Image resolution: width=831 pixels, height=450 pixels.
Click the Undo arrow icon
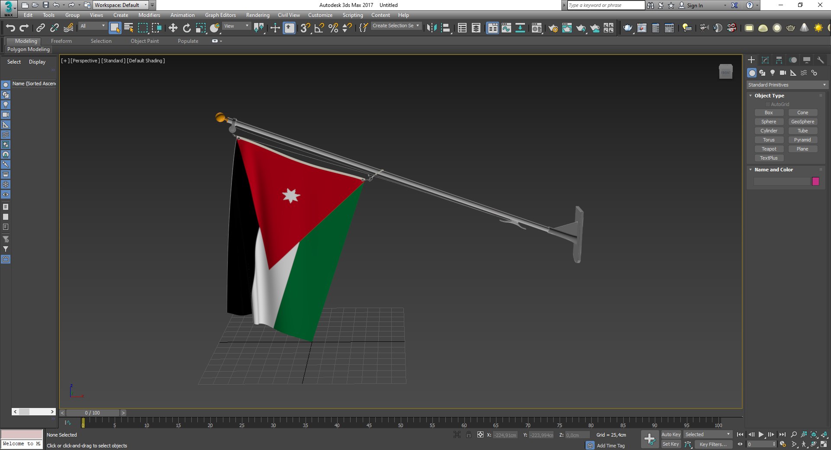tap(10, 28)
